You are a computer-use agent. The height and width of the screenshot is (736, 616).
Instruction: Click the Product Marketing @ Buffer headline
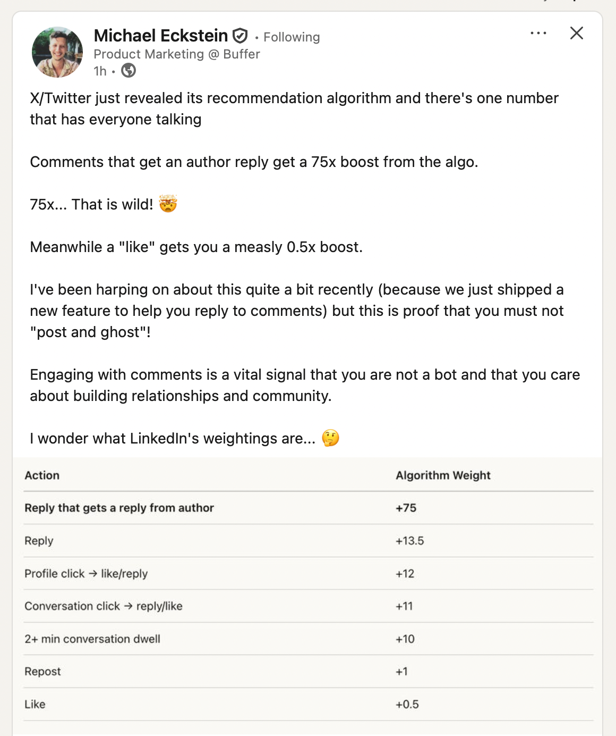point(177,54)
